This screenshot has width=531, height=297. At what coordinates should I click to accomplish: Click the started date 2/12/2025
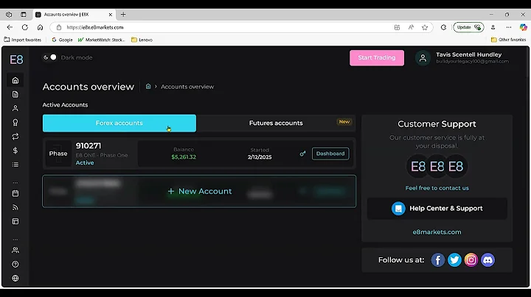coord(260,157)
